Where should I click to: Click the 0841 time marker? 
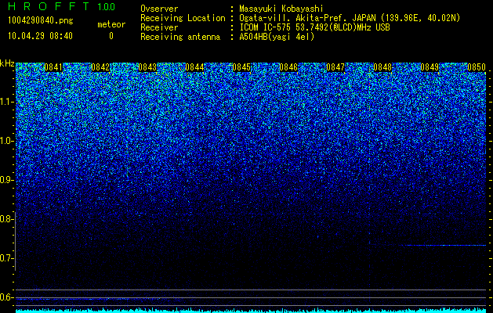click(53, 67)
